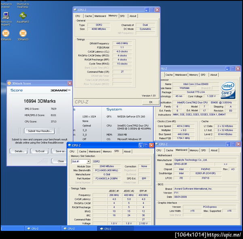The image size is (243, 239).
Task: Click Rated FSB value 1784.1 MHz
Action: (x=183, y=138)
